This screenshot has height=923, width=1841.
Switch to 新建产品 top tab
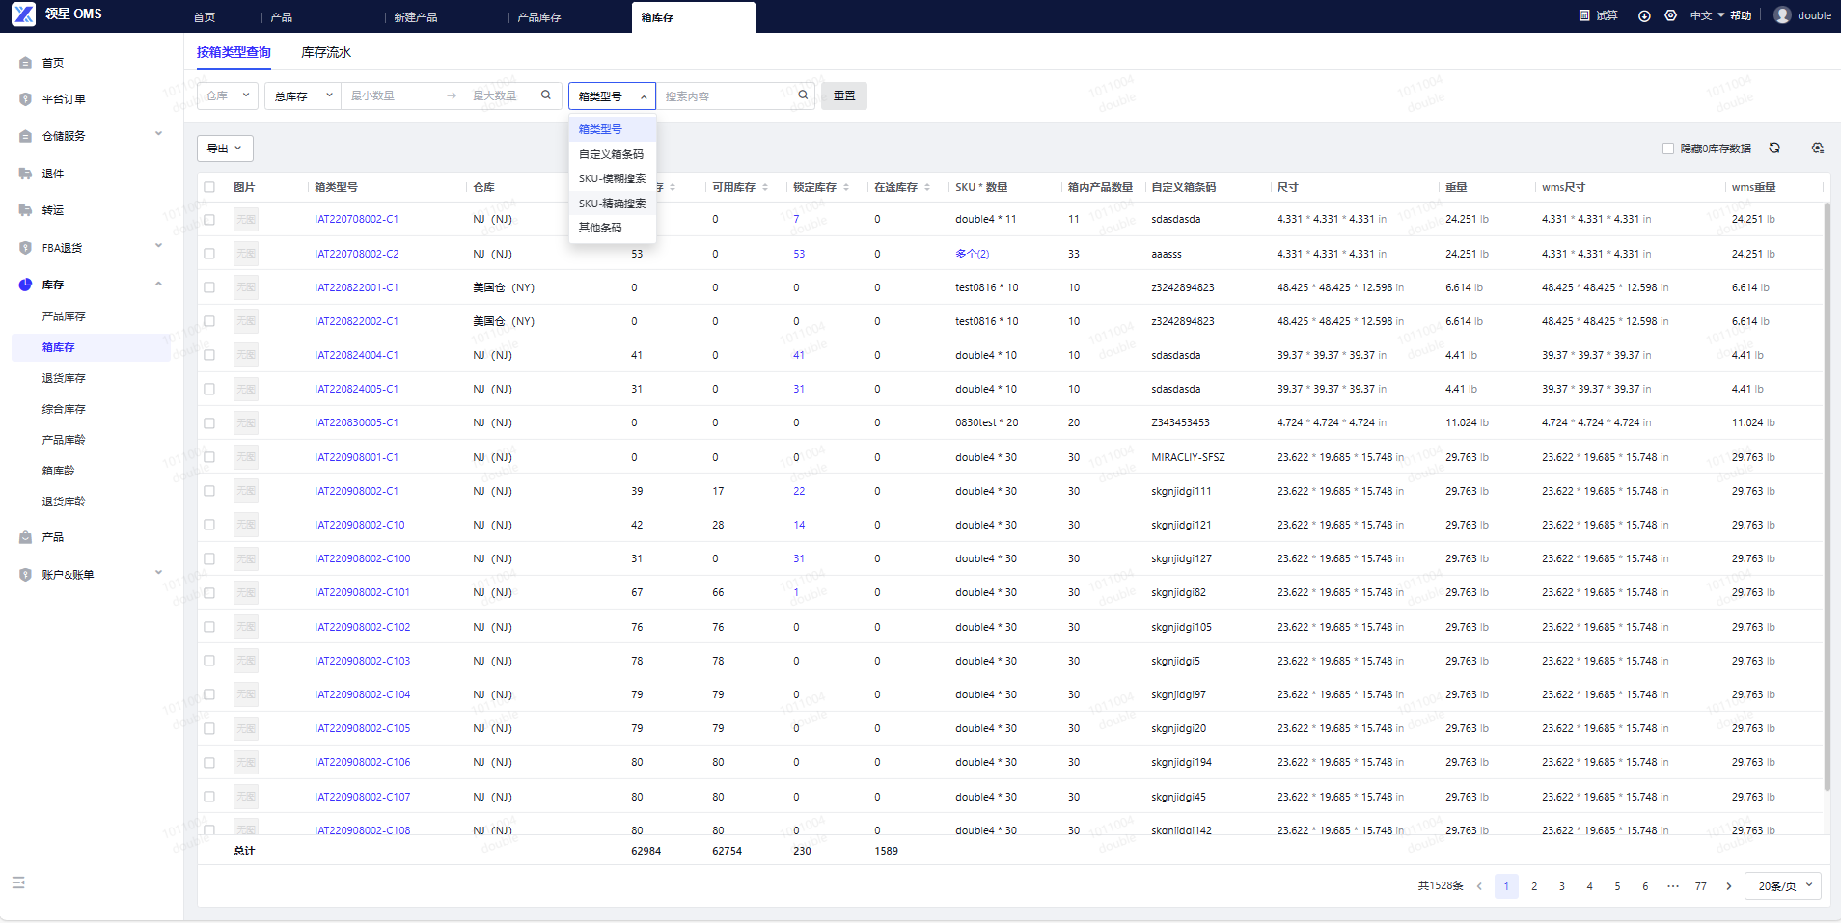pos(416,17)
